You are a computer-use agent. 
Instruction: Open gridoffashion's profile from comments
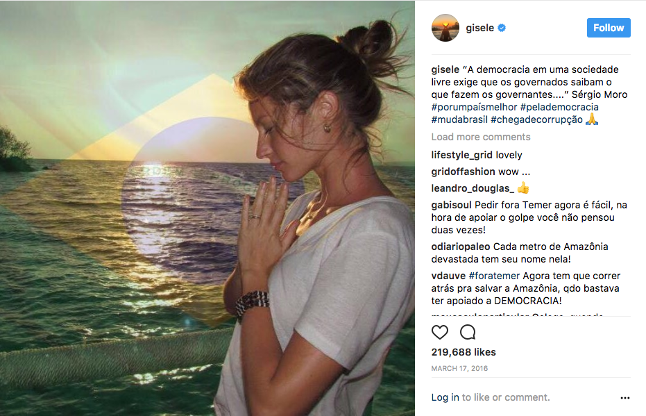(463, 172)
